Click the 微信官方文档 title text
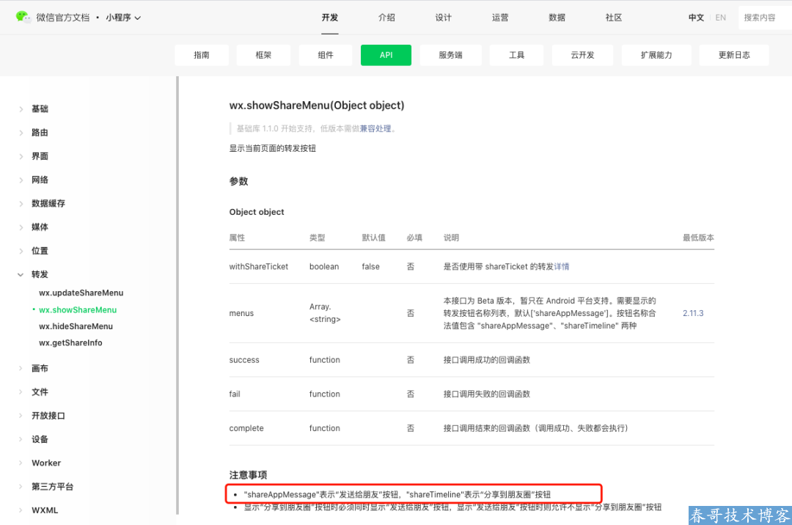This screenshot has width=792, height=525. (x=62, y=18)
